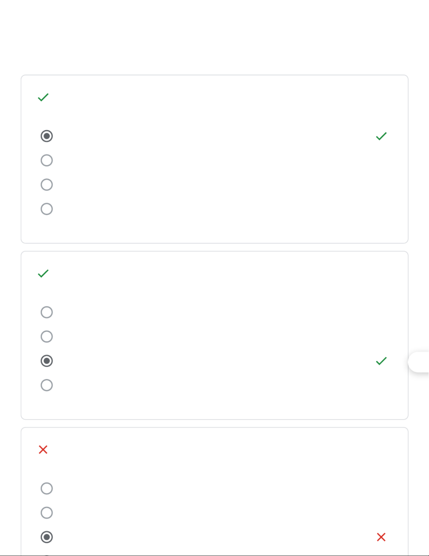The image size is (429, 556).
Task: Pick the second radio option in second question
Action: 47,336
